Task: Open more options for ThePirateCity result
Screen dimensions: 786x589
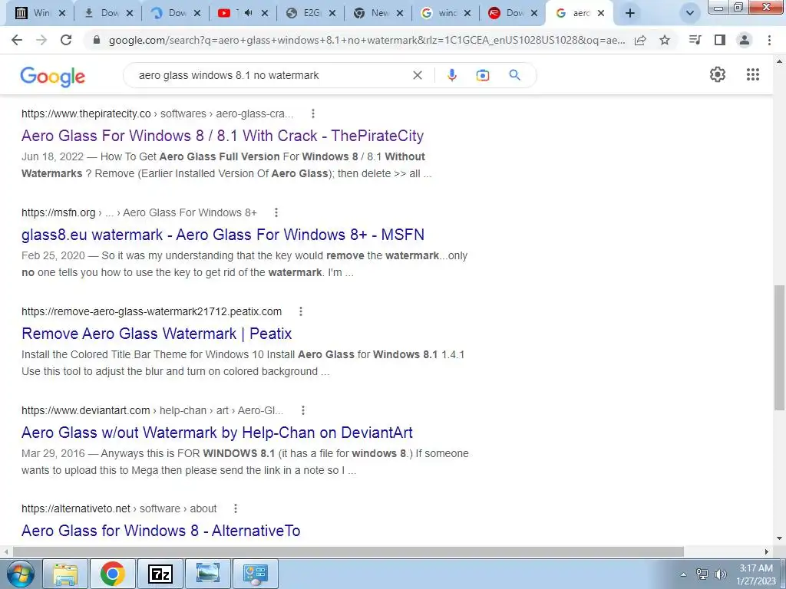Action: tap(313, 114)
